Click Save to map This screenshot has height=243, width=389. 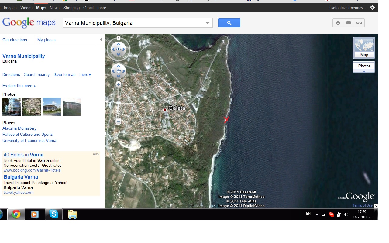pos(64,75)
